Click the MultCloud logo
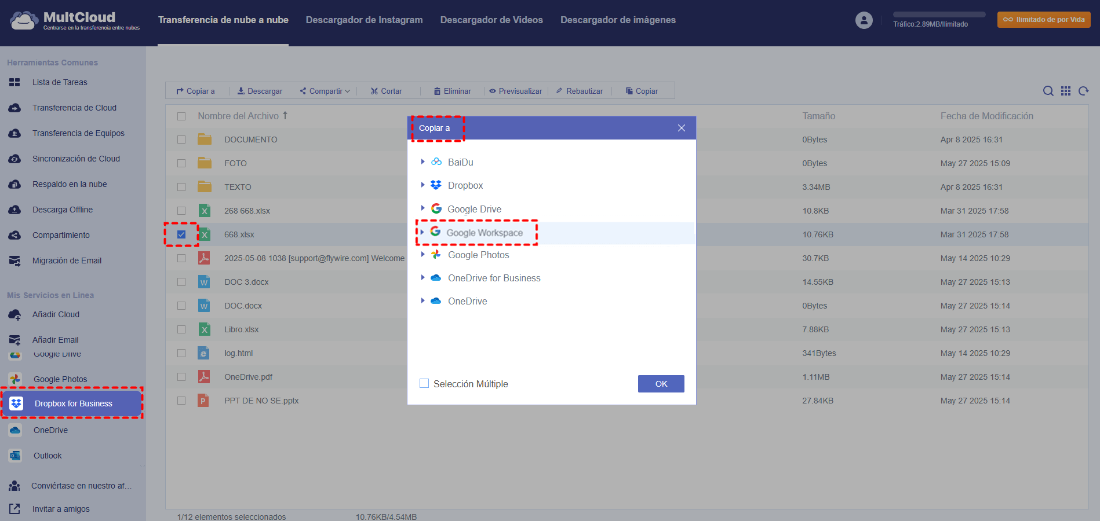The image size is (1100, 521). click(x=75, y=20)
